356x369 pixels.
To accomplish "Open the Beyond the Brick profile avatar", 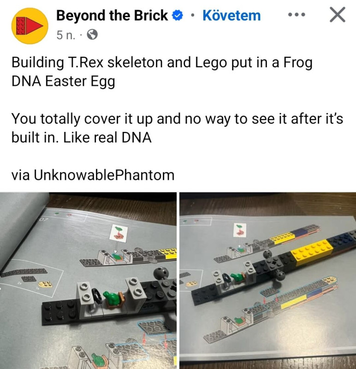I will [x=30, y=26].
